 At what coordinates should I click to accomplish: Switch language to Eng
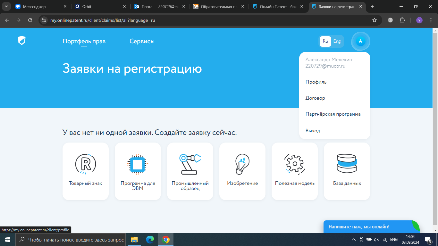(337, 41)
